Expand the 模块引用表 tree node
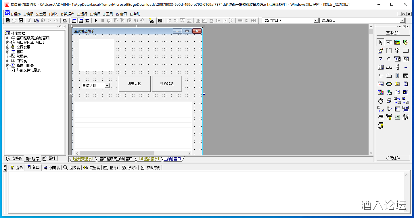Screen dimensions: 414x218 [8, 65]
